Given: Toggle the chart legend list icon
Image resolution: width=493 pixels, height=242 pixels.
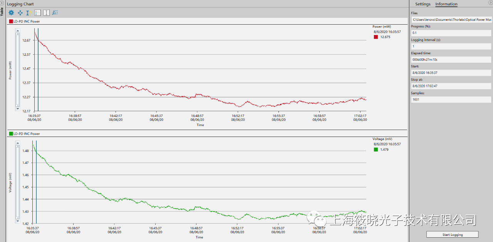Looking at the screenshot, I should tap(37, 13).
